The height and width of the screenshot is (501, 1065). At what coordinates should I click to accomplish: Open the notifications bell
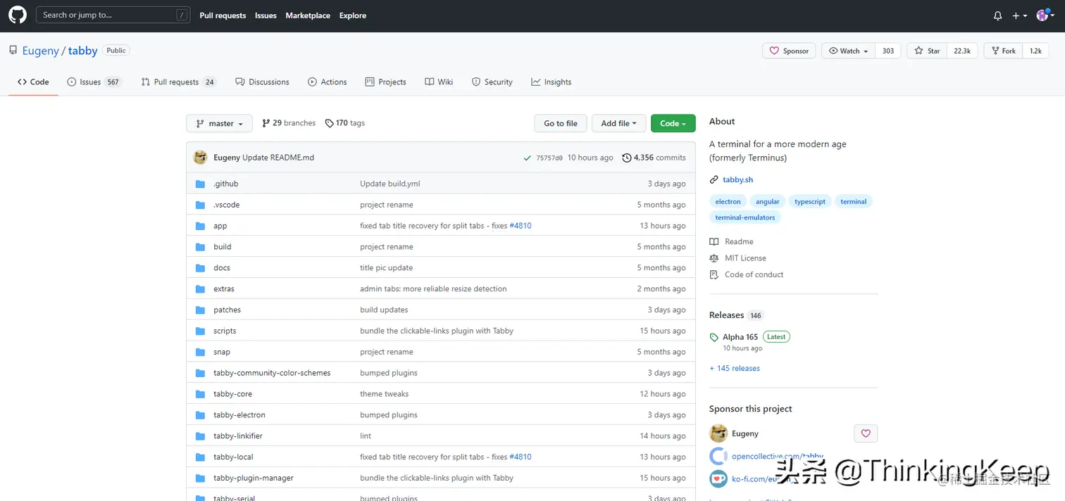pyautogui.click(x=997, y=15)
